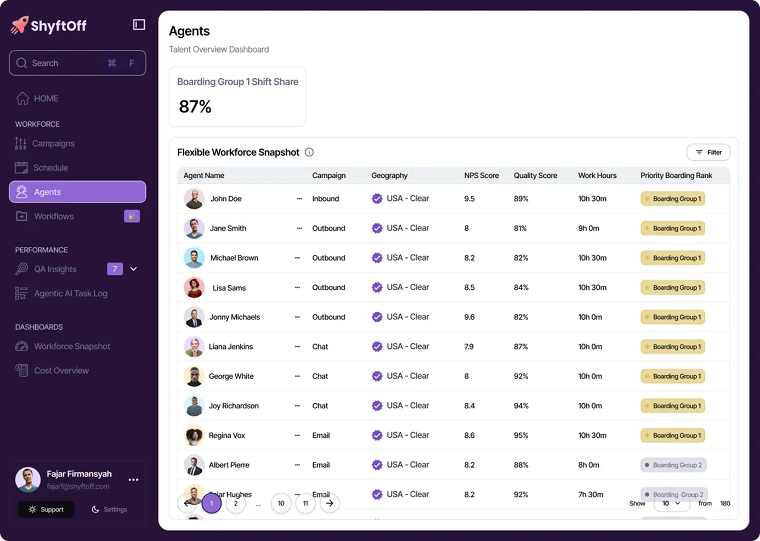Open Agentic AI Task Log
Image resolution: width=760 pixels, height=541 pixels.
click(71, 294)
